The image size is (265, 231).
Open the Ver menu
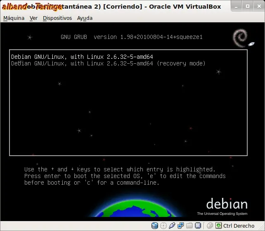(33, 18)
